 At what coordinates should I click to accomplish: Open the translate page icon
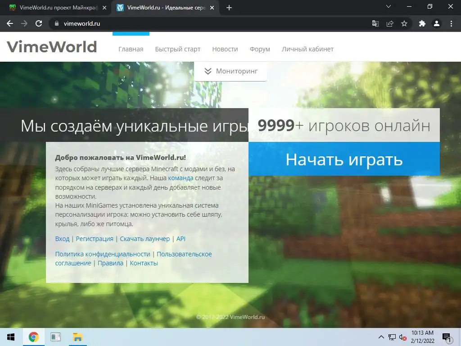tap(375, 23)
